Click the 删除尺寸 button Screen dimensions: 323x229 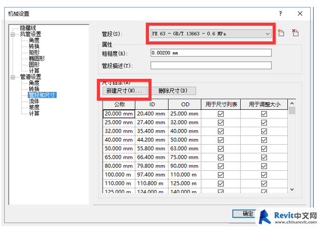pyautogui.click(x=174, y=91)
